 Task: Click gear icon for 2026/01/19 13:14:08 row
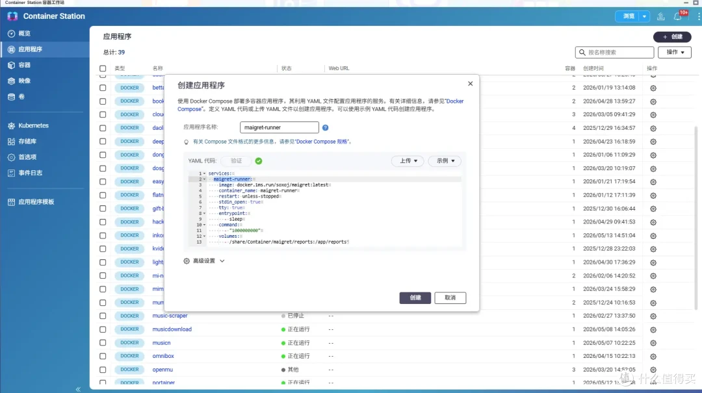[x=653, y=88]
